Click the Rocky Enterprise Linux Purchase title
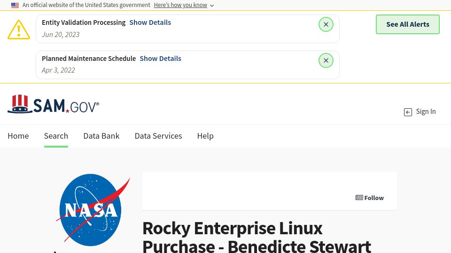 257,237
